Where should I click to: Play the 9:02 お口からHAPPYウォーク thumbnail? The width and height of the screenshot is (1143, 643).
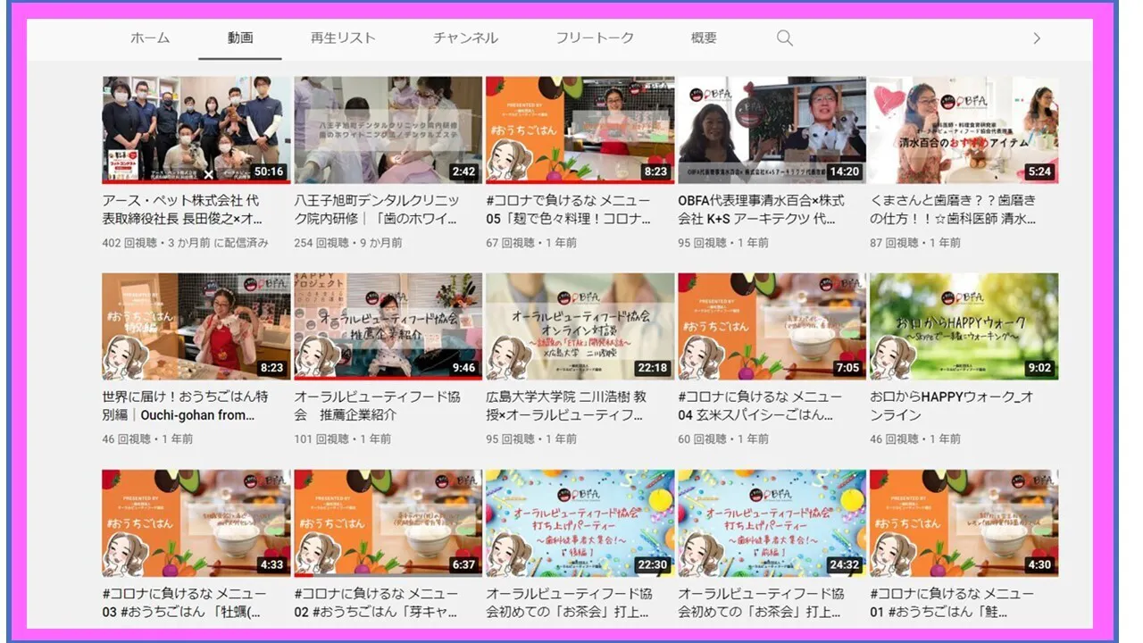[x=964, y=326]
